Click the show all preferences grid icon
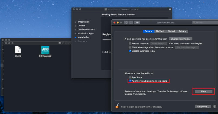The width and height of the screenshot is (218, 114). (137, 23)
